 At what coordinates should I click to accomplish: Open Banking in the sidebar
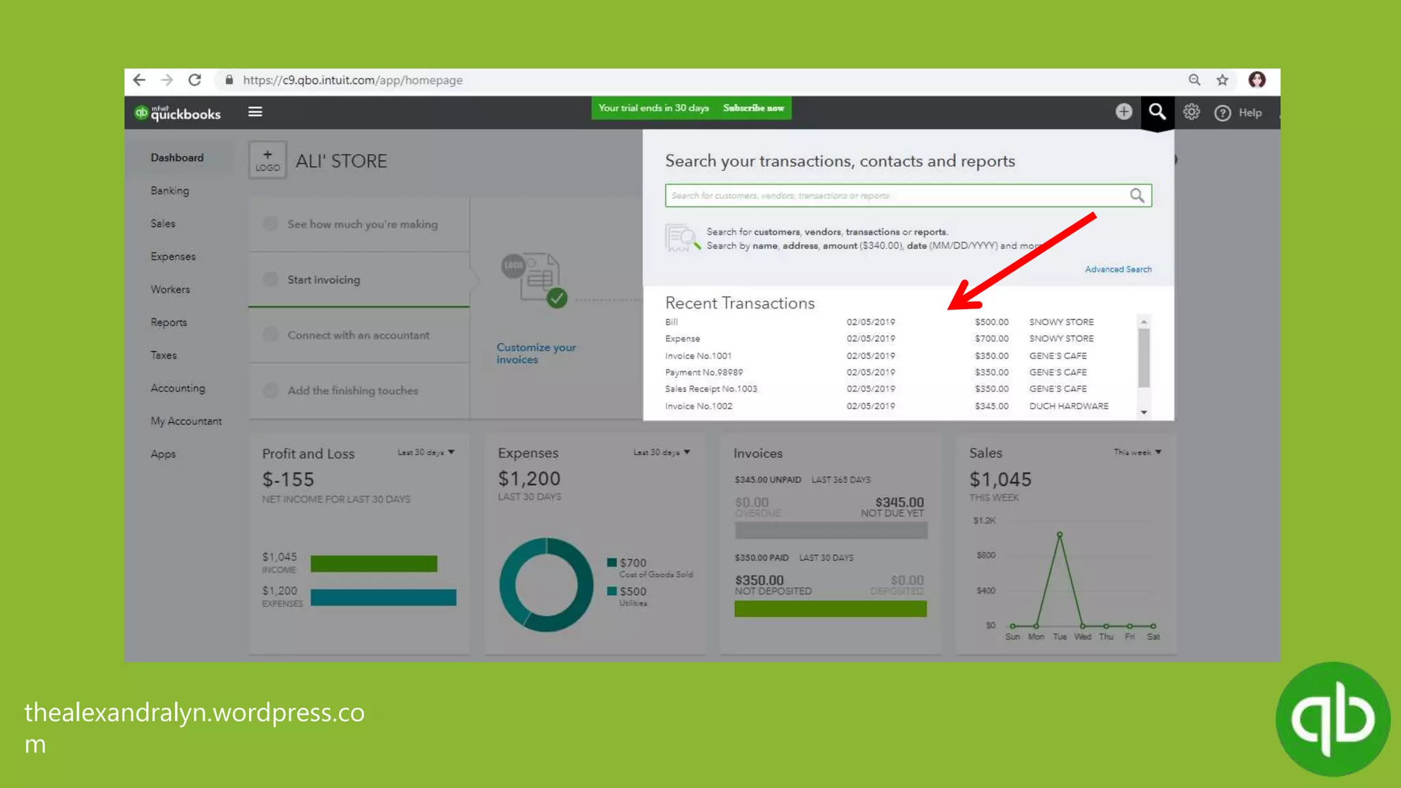click(x=170, y=191)
